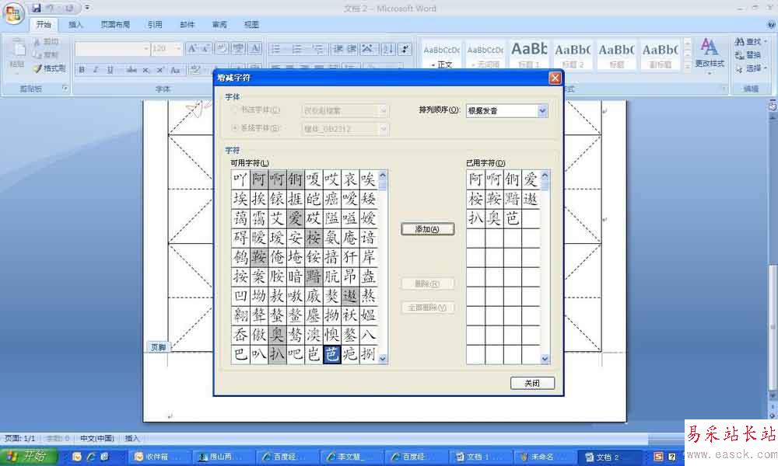Click the bullets list icon
Viewport: 778px width, 466px height.
(x=276, y=48)
